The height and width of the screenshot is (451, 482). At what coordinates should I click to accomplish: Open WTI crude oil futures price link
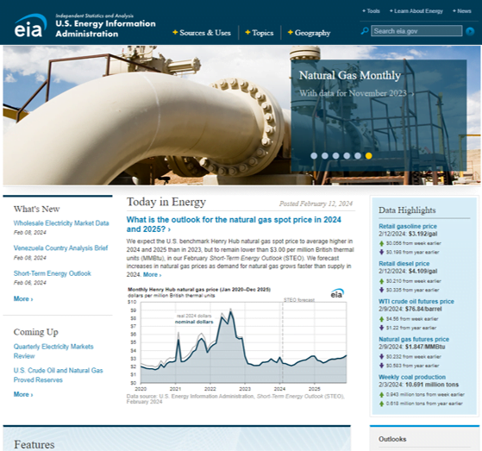click(x=416, y=301)
